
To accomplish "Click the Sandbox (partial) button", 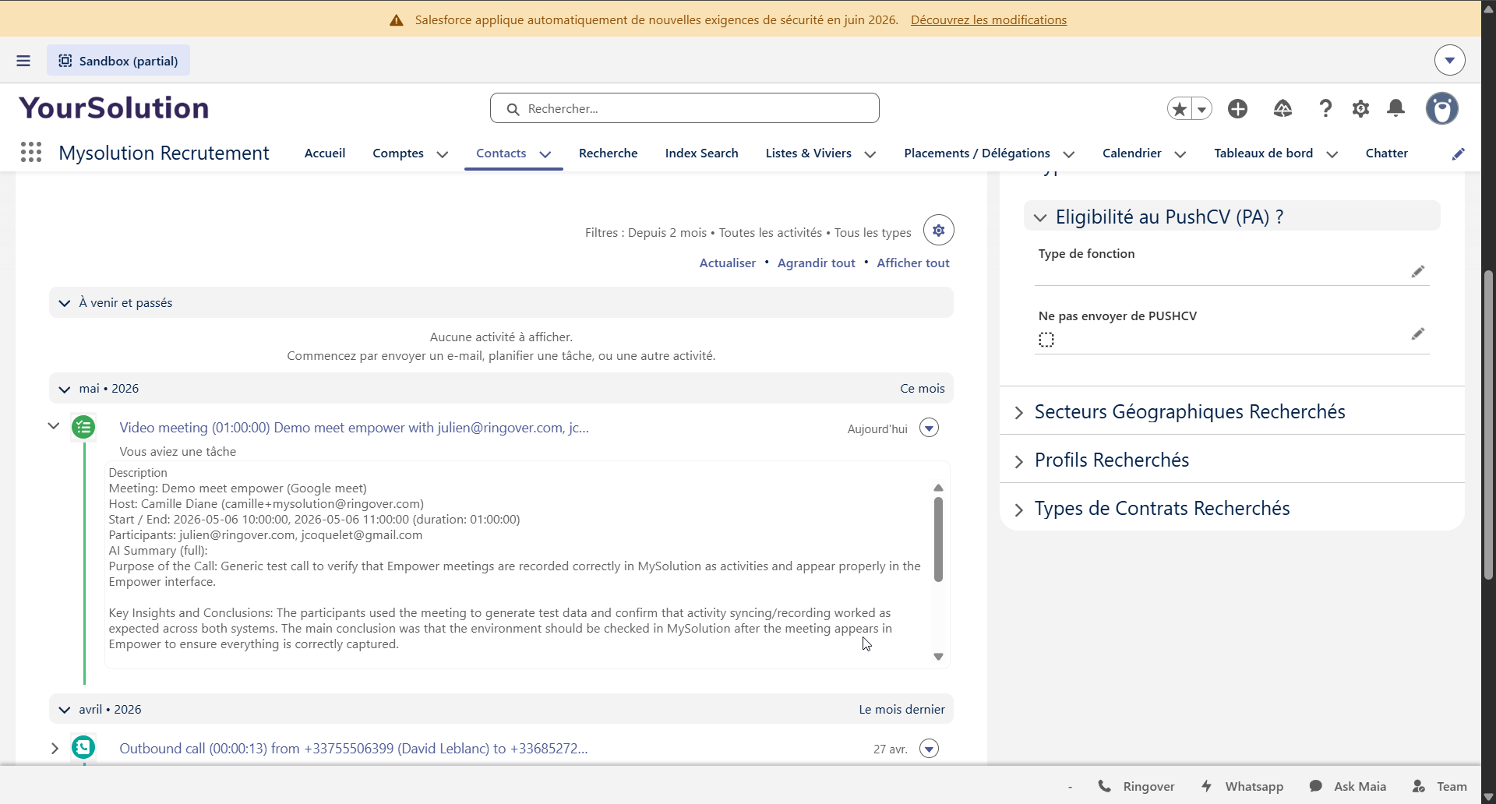I will [118, 61].
